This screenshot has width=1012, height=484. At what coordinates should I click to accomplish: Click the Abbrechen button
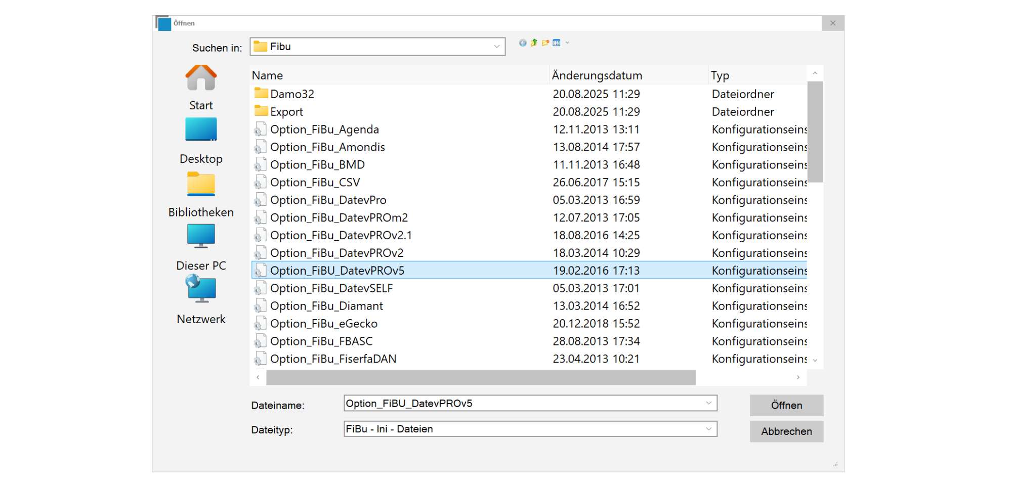[x=786, y=431]
